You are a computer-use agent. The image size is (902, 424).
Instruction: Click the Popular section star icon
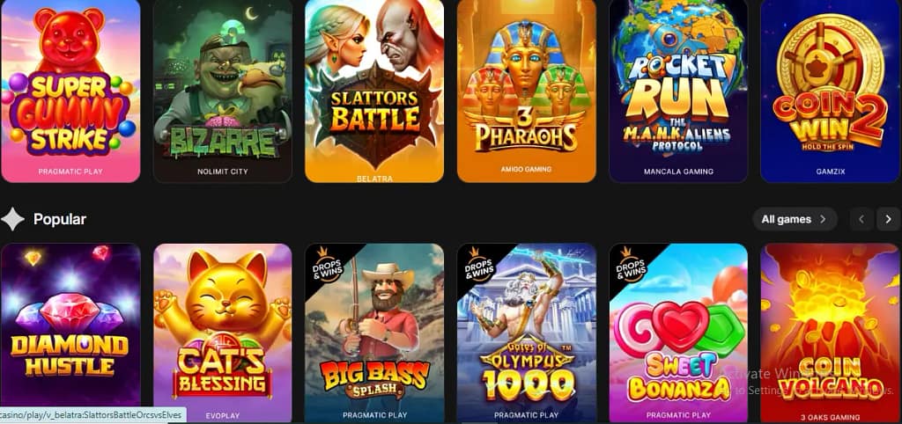click(12, 219)
